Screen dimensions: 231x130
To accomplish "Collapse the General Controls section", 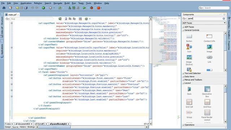I will (183, 30).
